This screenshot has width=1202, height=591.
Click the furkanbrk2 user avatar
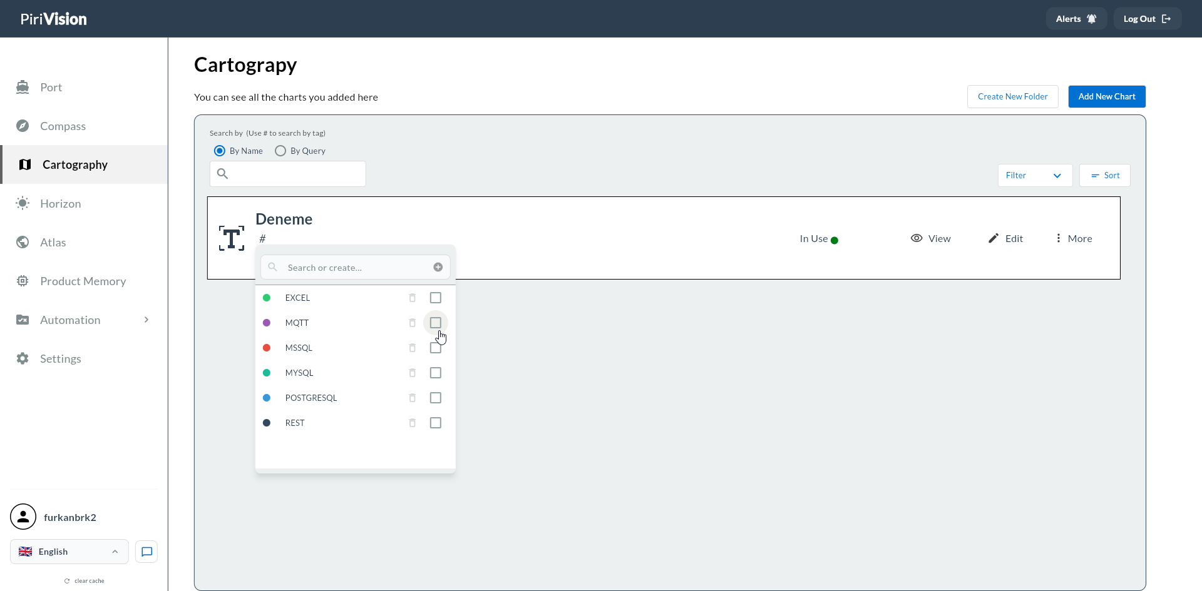(x=23, y=517)
